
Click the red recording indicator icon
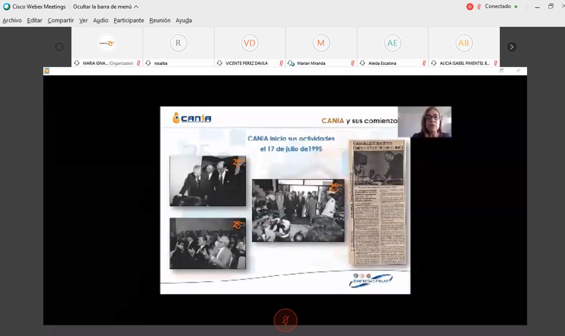pos(470,7)
